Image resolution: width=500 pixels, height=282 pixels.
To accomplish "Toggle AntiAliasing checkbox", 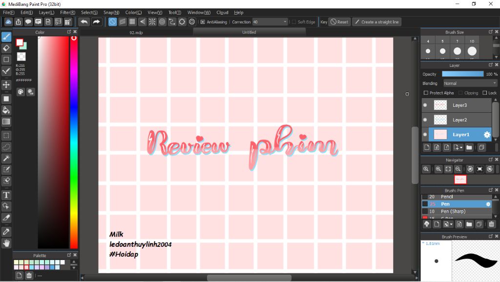I will (x=203, y=22).
